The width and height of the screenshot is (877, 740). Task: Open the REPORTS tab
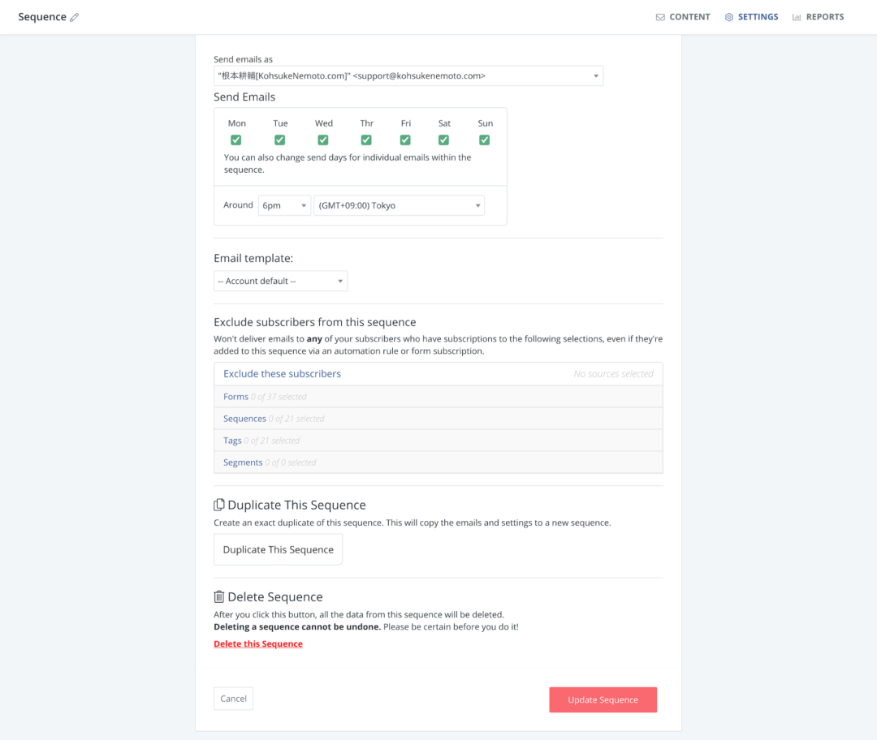point(824,17)
